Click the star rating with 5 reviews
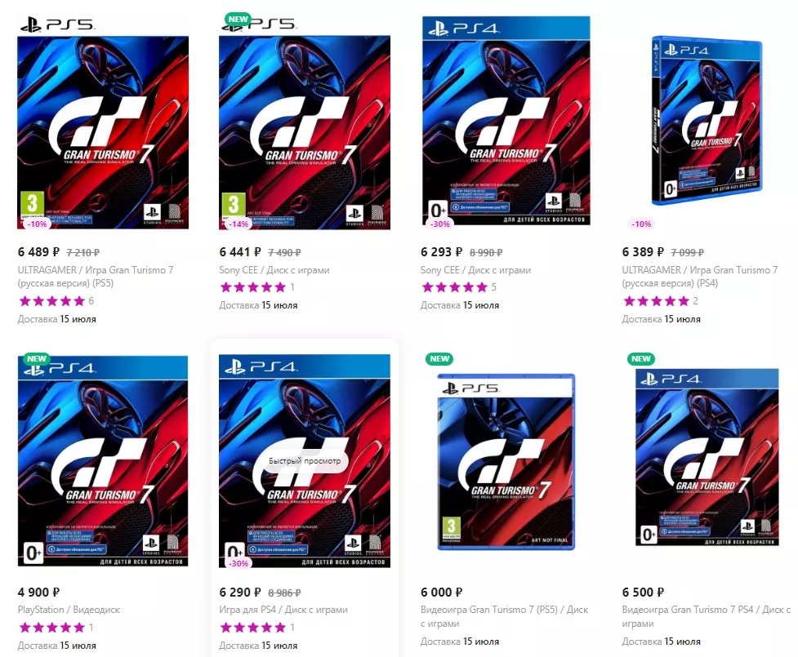The height and width of the screenshot is (657, 798). click(458, 287)
